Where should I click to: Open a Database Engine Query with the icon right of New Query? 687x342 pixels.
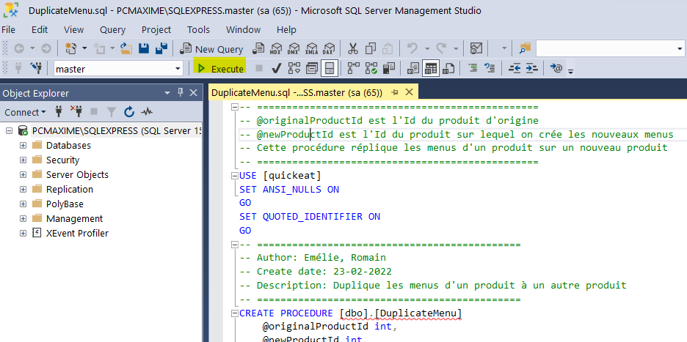259,48
